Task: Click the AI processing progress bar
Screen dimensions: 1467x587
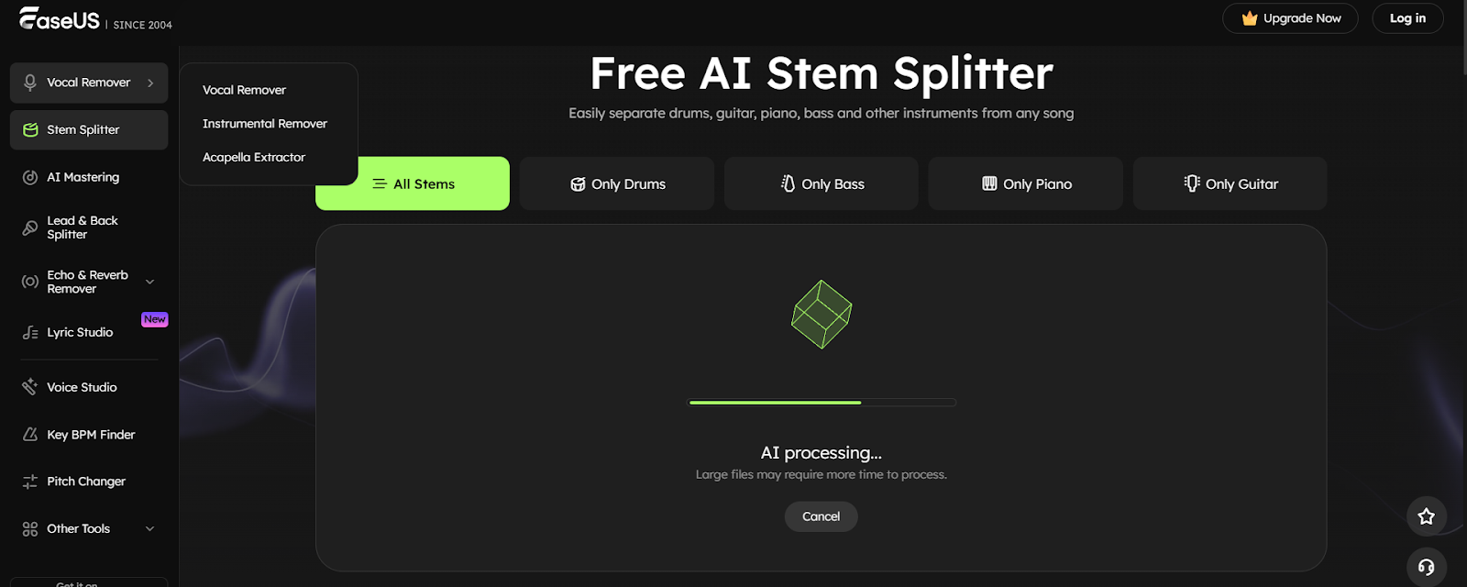Action: pos(822,403)
